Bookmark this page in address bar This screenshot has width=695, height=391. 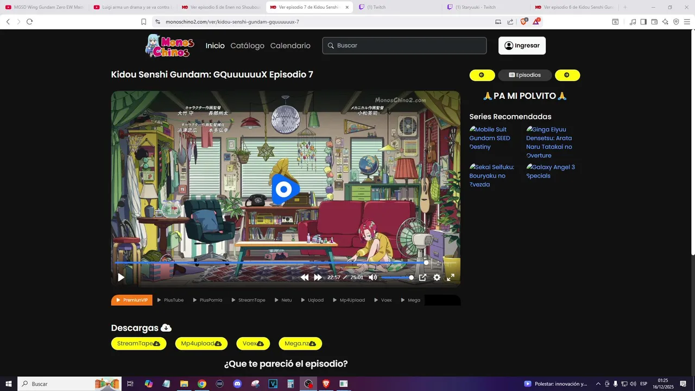pyautogui.click(x=143, y=22)
